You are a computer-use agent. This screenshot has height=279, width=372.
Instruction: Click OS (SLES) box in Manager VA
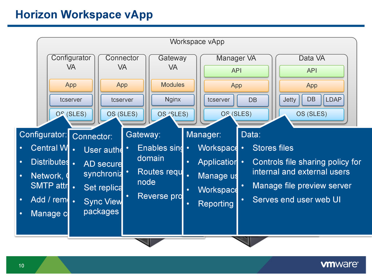pos(236,114)
